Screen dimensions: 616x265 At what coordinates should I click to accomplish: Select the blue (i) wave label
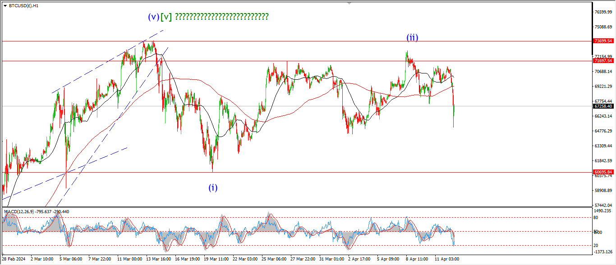[x=213, y=188]
